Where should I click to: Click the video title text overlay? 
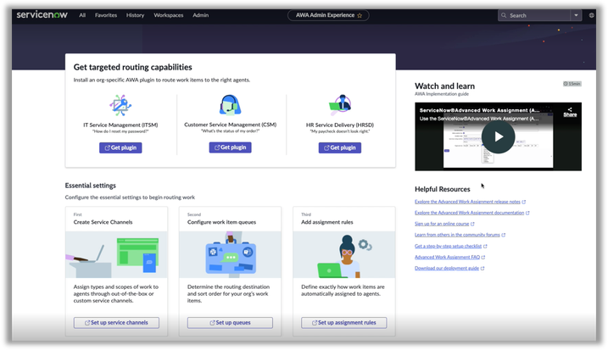tap(479, 110)
